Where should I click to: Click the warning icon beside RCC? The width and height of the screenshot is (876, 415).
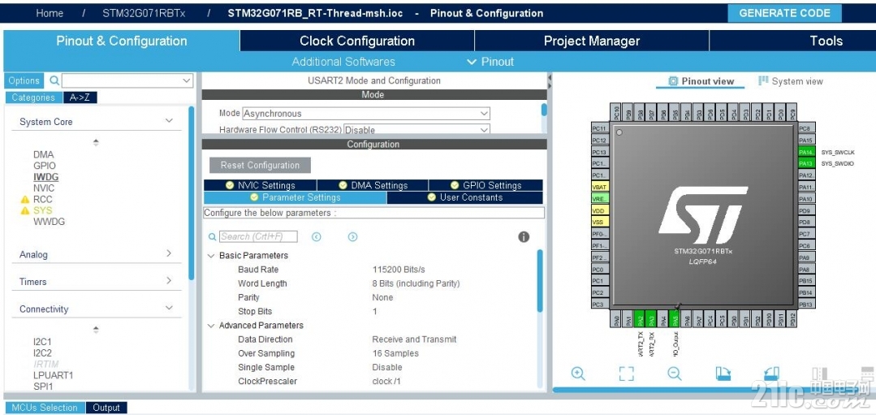tap(24, 200)
